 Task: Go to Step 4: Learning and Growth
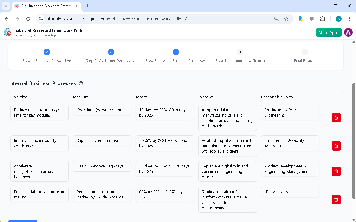click(x=240, y=56)
